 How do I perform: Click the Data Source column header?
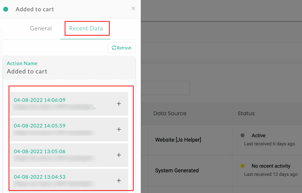point(170,113)
